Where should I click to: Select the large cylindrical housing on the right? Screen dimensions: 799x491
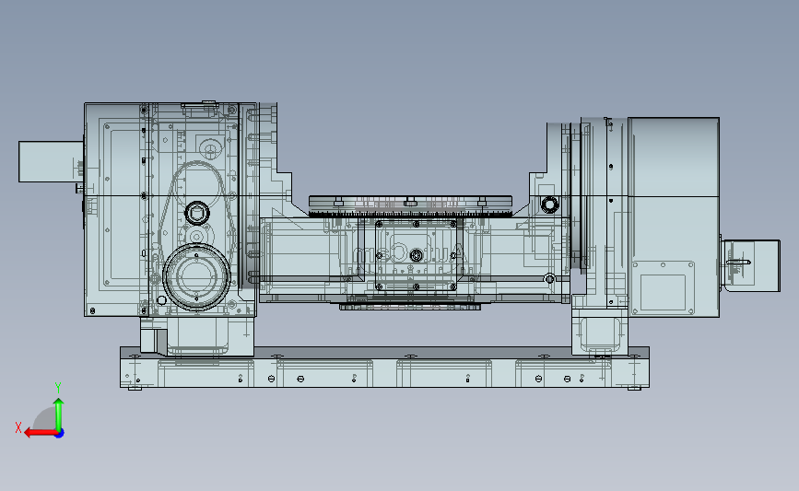(x=673, y=217)
